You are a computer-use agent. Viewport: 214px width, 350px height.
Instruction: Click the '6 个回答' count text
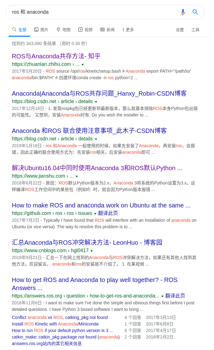(x=133, y=330)
